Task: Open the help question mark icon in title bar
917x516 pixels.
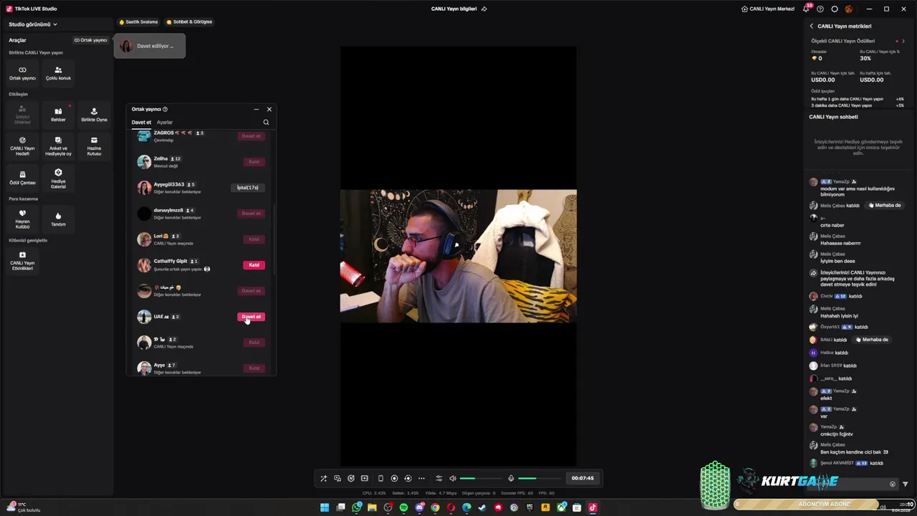Action: 820,9
